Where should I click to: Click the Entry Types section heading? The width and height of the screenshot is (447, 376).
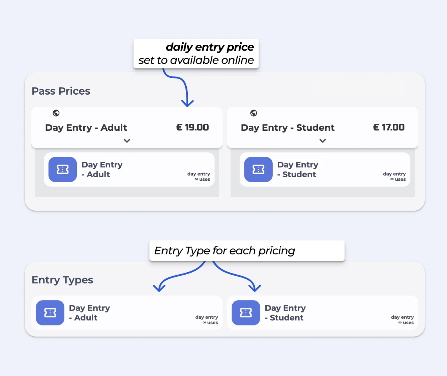(x=62, y=280)
